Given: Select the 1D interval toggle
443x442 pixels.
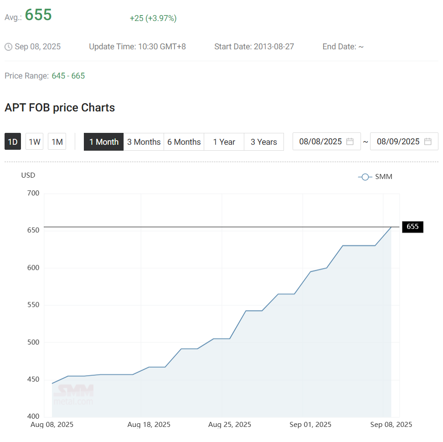Looking at the screenshot, I should click(x=13, y=142).
